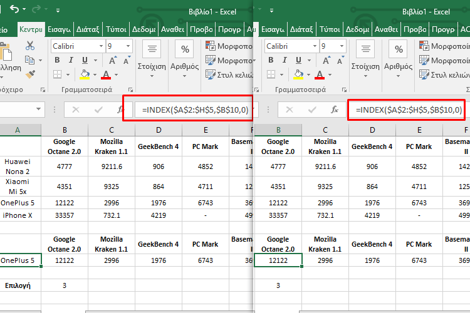This screenshot has width=470, height=313.
Task: Open Διάταξη tab in right window
Action: coord(301,29)
